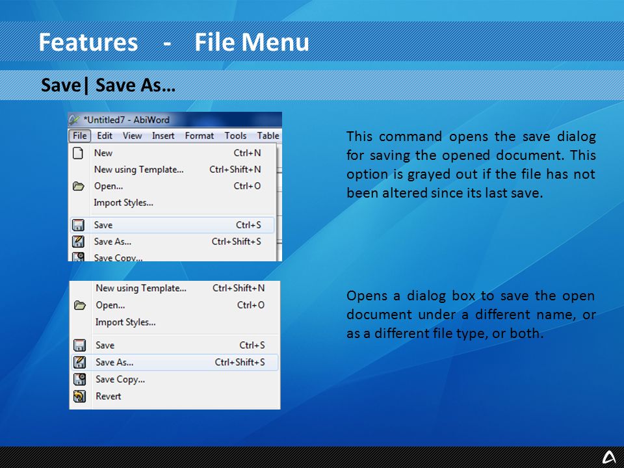
Task: Choose Open... in lower menu
Action: tap(175, 305)
